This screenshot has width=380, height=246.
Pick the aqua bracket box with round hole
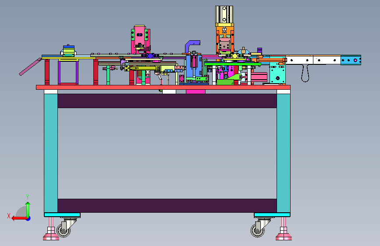[277, 74]
